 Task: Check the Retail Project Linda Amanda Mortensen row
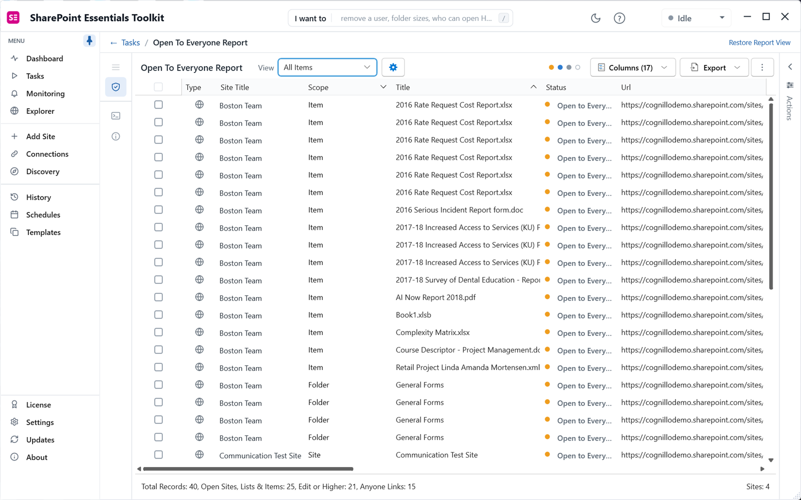pos(158,367)
